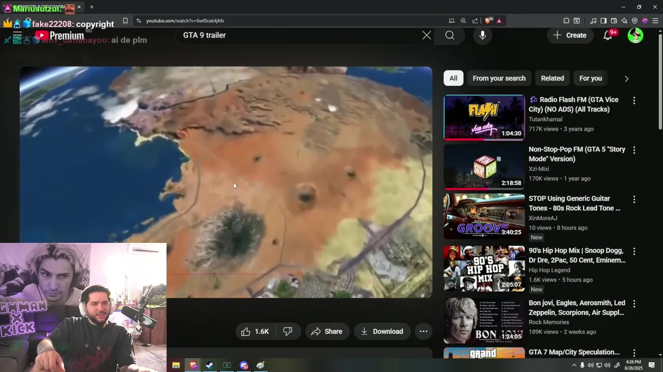Viewport: 663px width, 372px height.
Task: Click the share page icon in address bar
Action: click(x=475, y=21)
